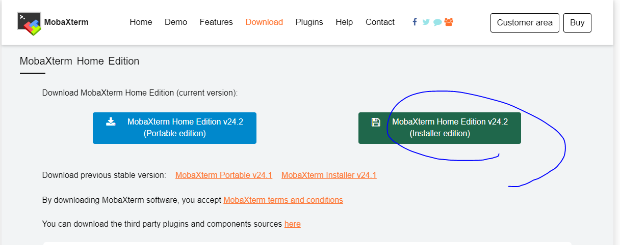Click the MobaXterm Home Edition heading
This screenshot has height=245, width=620.
pos(80,61)
